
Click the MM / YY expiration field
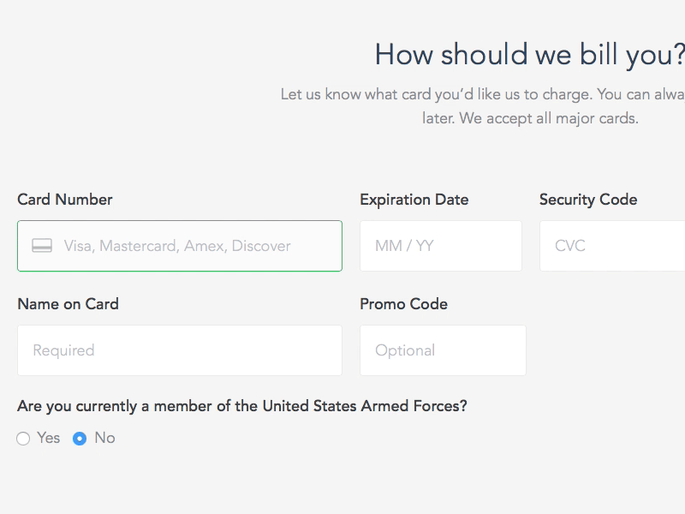tap(440, 246)
